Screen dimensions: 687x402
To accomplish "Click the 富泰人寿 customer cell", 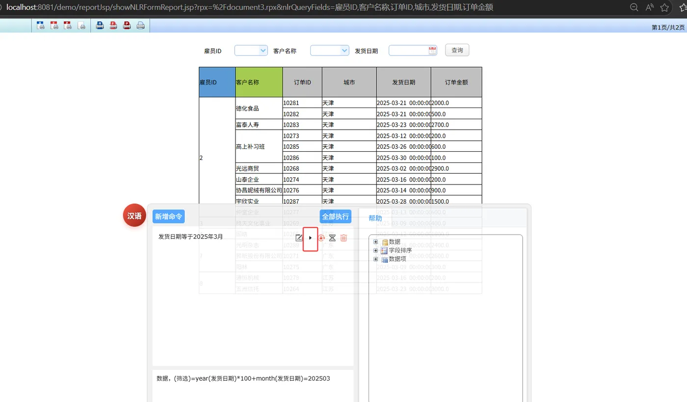I will tap(259, 125).
